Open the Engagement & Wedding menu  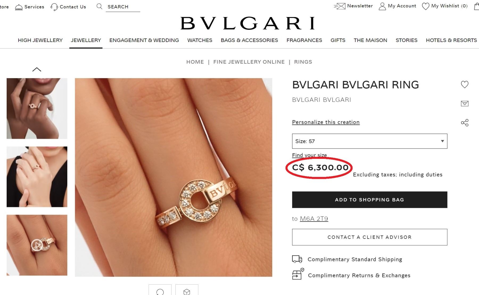(x=144, y=40)
